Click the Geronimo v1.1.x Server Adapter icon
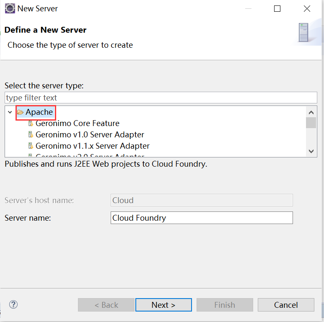The image size is (324, 322). 31,146
